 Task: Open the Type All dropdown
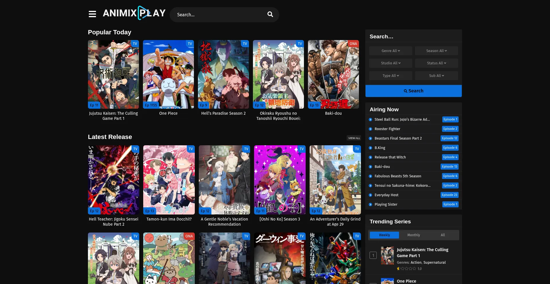point(391,76)
